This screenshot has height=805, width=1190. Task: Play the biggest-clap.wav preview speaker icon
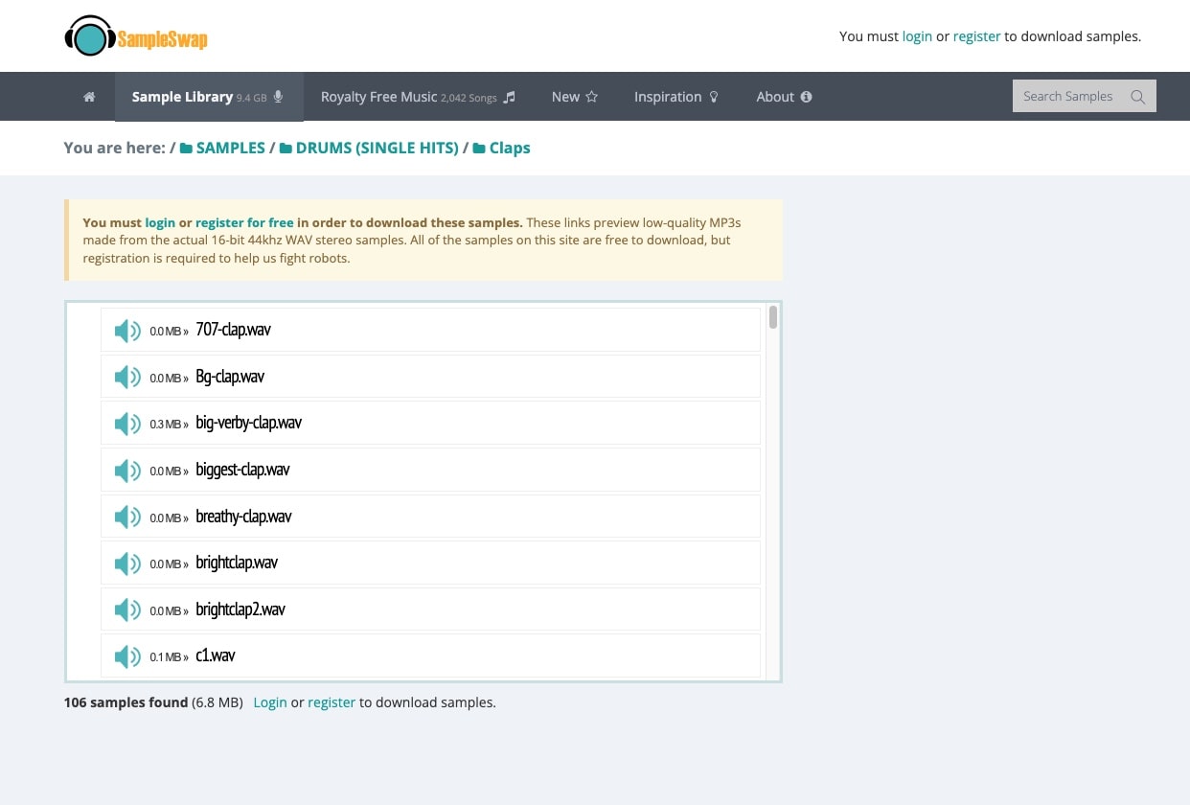(127, 471)
